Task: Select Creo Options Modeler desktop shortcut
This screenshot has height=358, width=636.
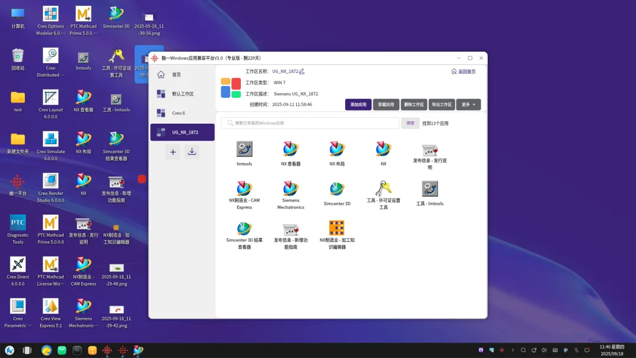Action: click(51, 21)
